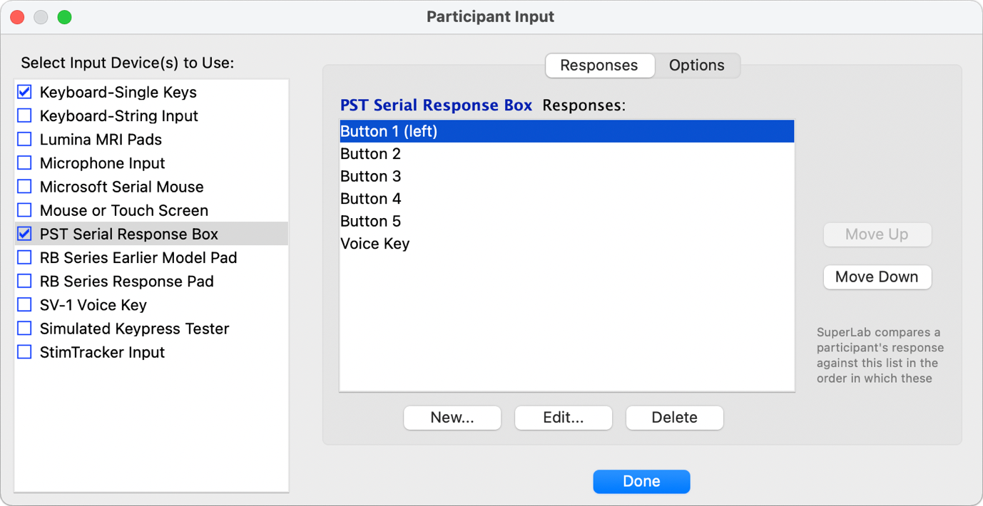Viewport: 983px width, 506px height.
Task: Click the New... button
Action: pos(452,418)
